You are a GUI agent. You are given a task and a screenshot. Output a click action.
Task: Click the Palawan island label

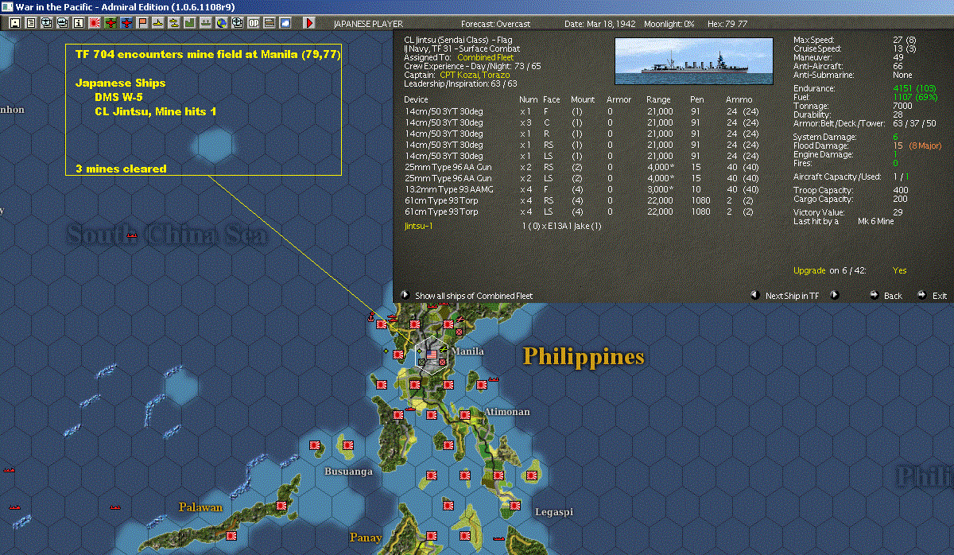coord(200,506)
